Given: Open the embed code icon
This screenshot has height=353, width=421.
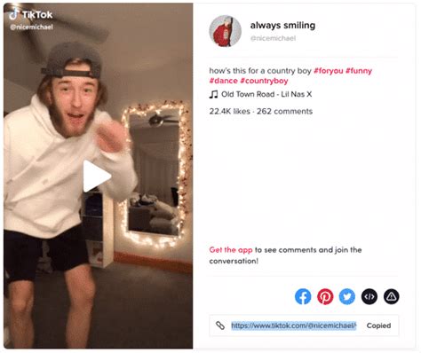Looking at the screenshot, I should point(369,296).
